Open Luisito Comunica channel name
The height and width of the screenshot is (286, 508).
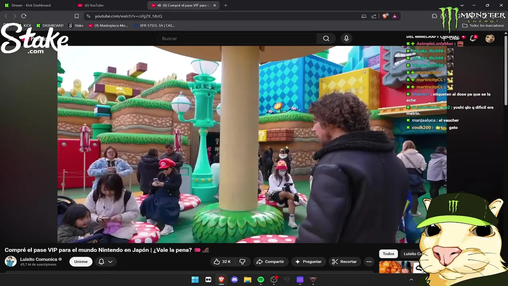pyautogui.click(x=38, y=259)
